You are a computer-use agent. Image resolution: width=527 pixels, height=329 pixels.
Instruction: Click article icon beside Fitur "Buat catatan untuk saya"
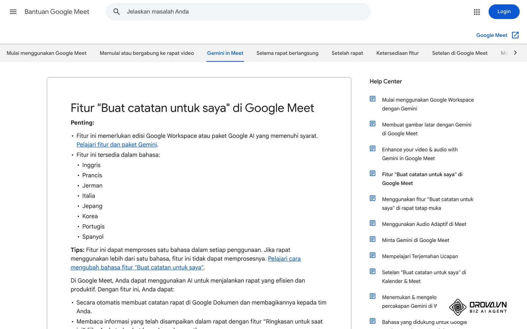[x=373, y=173]
